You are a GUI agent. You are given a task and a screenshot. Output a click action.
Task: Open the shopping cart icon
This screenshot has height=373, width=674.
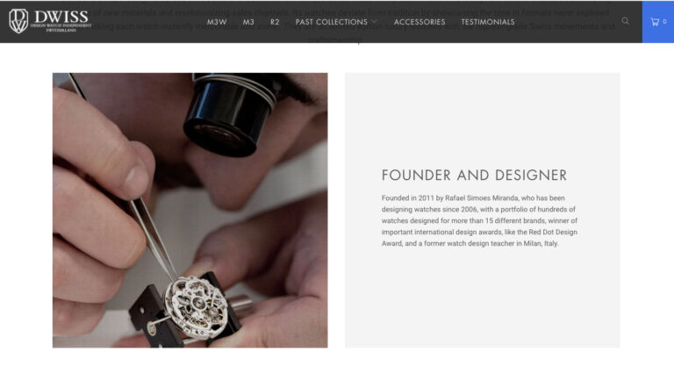[x=655, y=21]
